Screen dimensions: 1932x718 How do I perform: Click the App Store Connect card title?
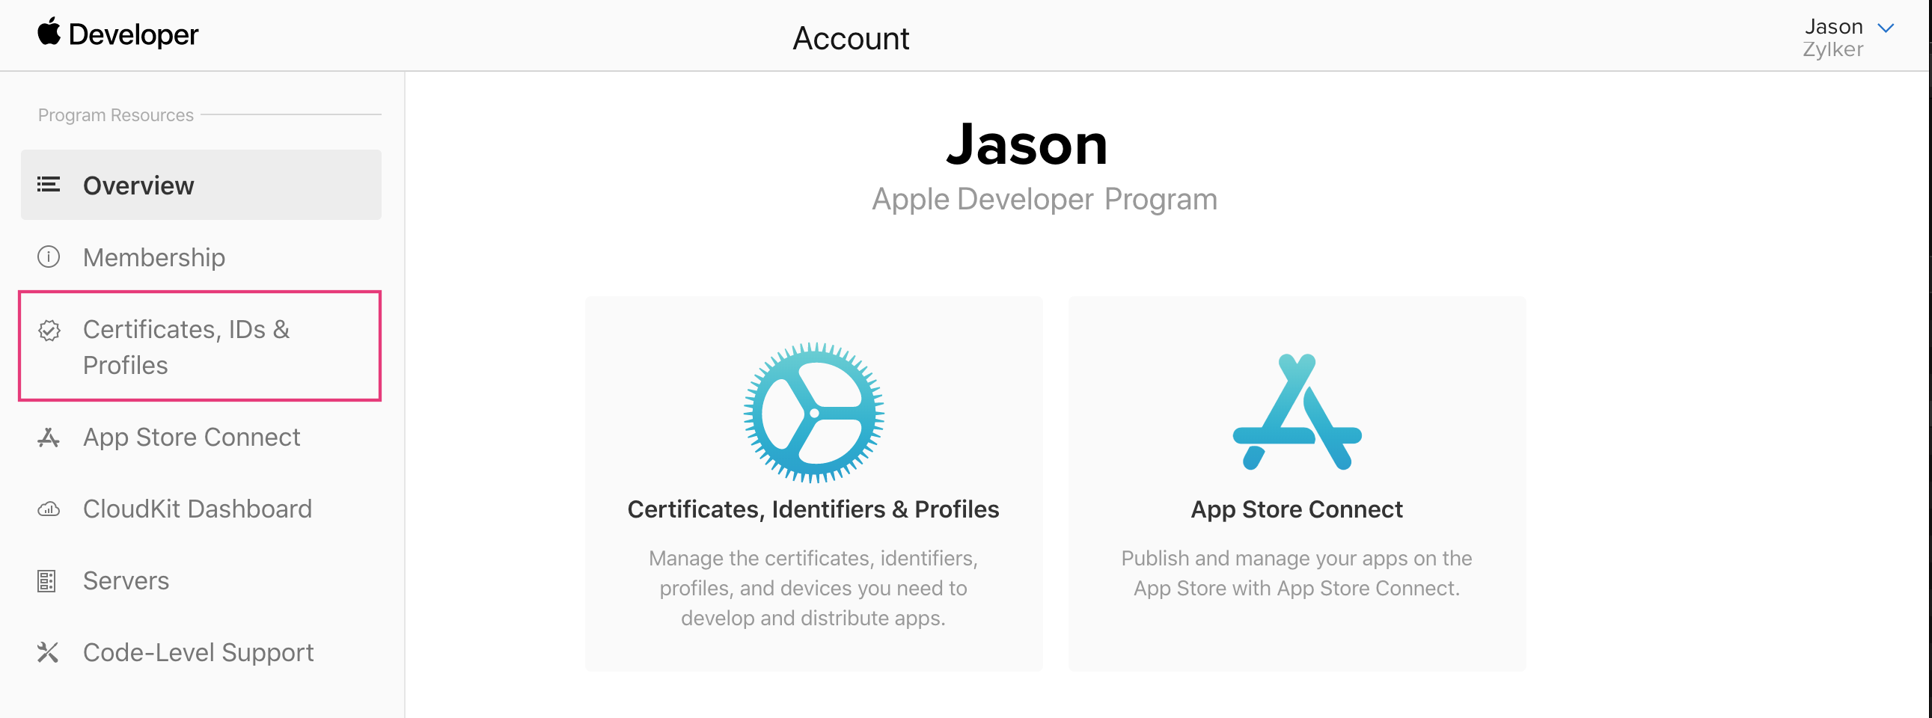coord(1297,509)
